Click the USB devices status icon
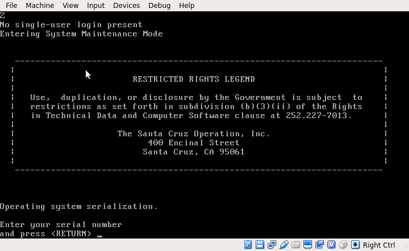Image resolution: width=409 pixels, height=251 pixels. tap(284, 245)
